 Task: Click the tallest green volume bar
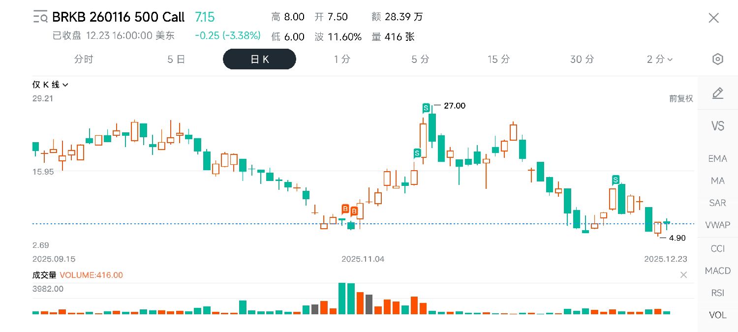pos(342,298)
